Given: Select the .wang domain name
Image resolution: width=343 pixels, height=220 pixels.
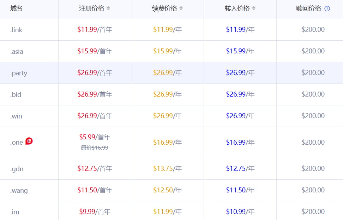Looking at the screenshot, I should click(19, 191).
